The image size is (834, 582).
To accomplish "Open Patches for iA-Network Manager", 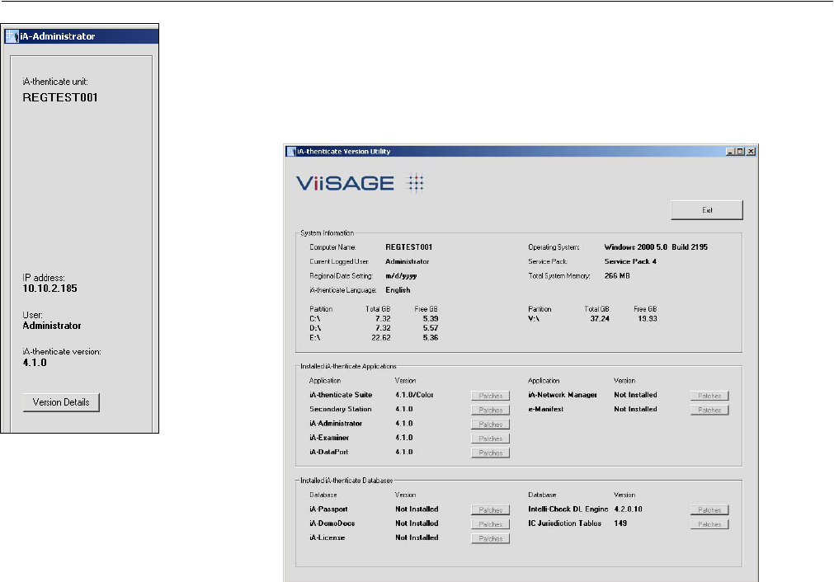I will point(709,396).
